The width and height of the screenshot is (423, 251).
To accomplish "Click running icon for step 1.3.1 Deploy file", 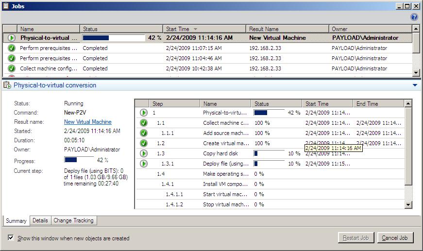I will [x=144, y=164].
